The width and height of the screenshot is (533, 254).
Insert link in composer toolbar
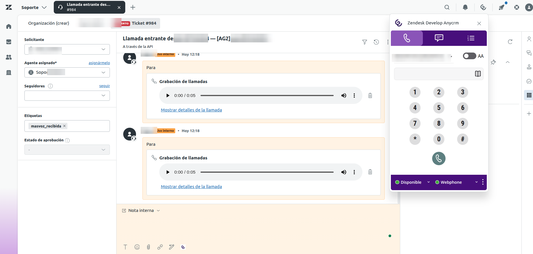click(160, 247)
